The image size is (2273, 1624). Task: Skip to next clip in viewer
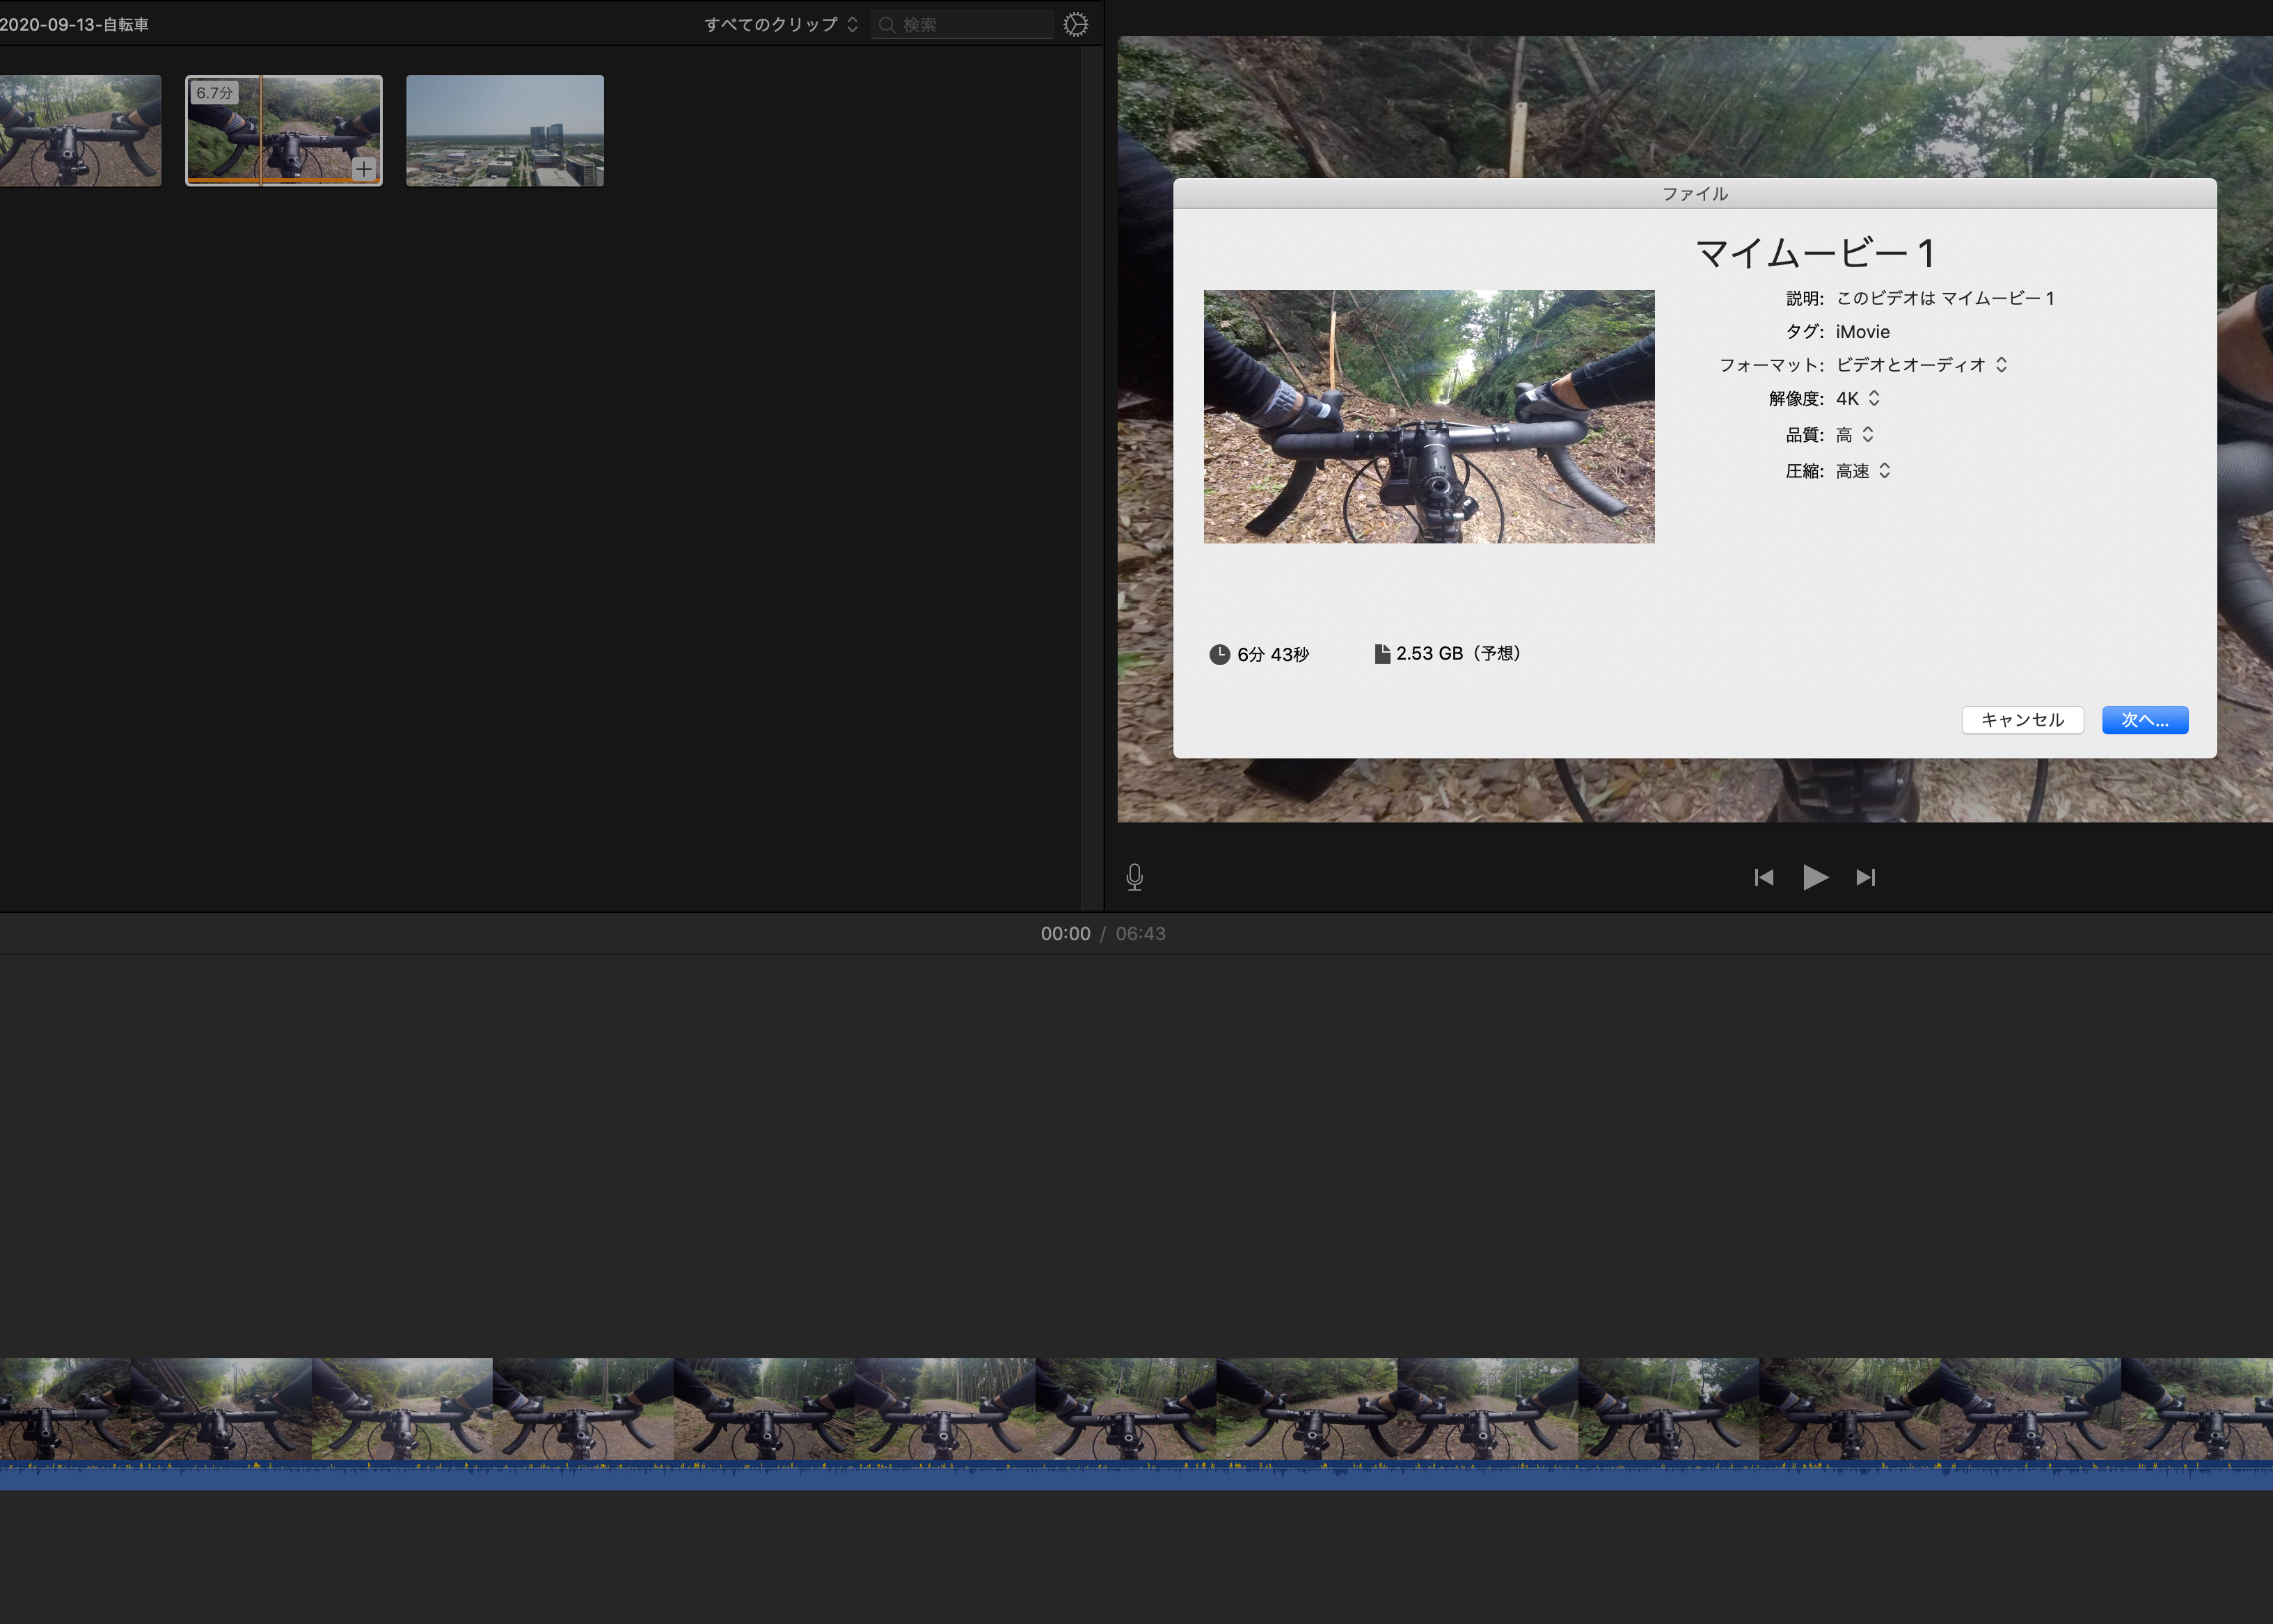tap(1865, 877)
